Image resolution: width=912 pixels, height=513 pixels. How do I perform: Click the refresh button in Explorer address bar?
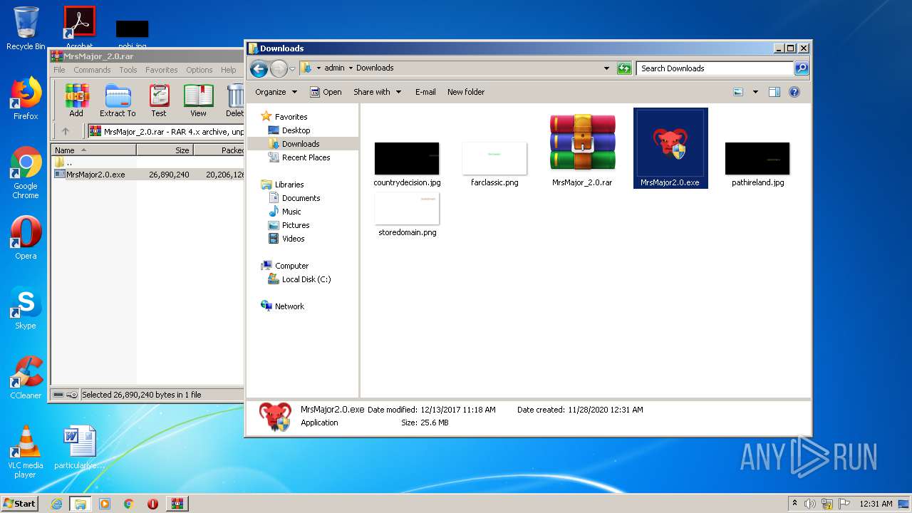(624, 68)
